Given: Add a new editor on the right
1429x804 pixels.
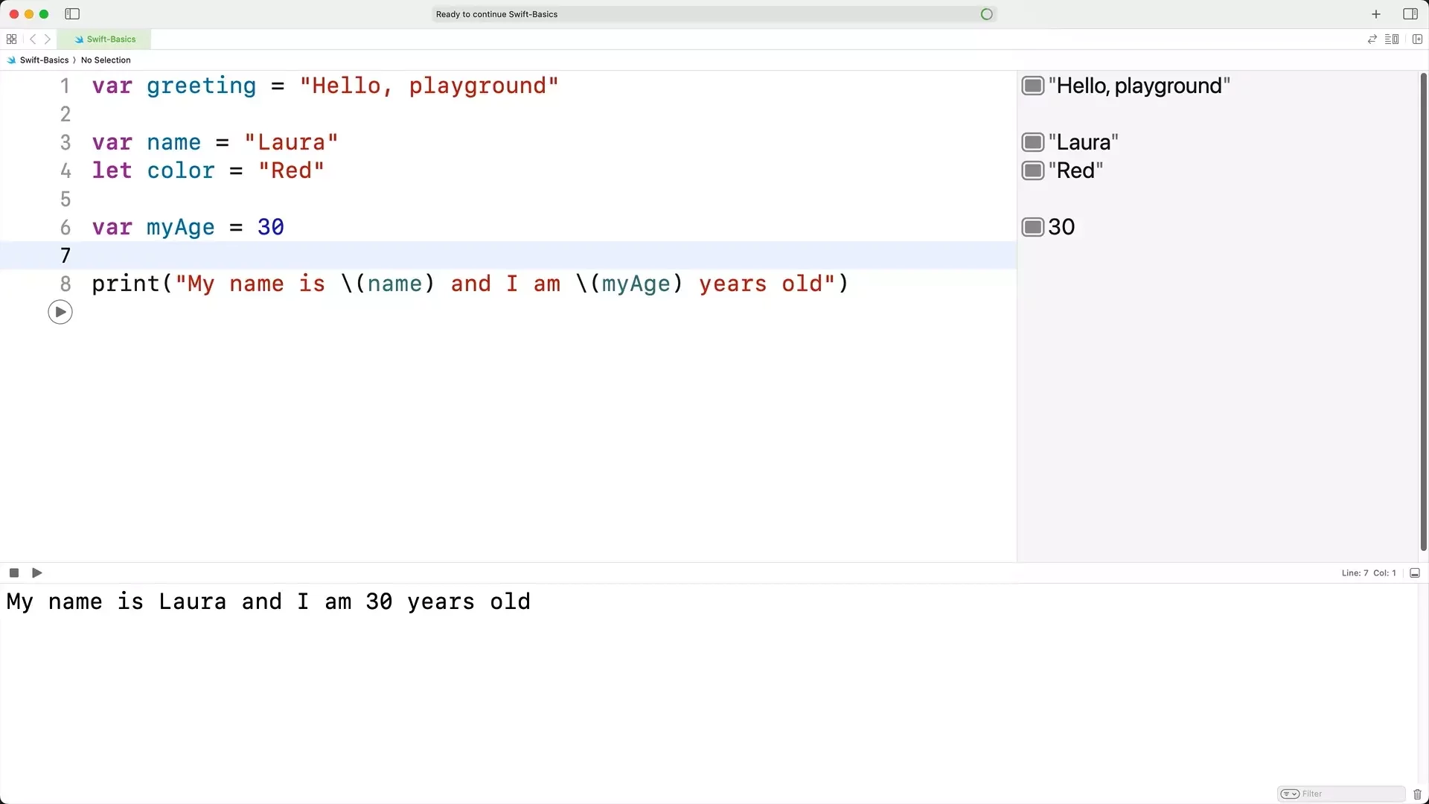Looking at the screenshot, I should click(x=1417, y=39).
